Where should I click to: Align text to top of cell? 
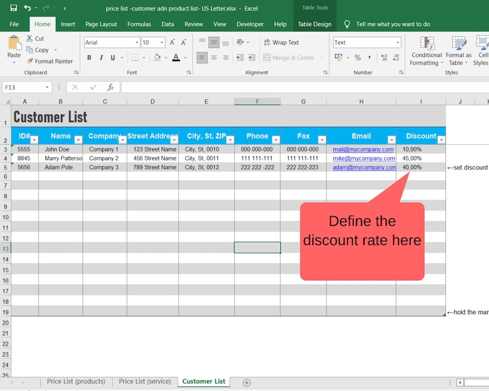click(x=202, y=42)
